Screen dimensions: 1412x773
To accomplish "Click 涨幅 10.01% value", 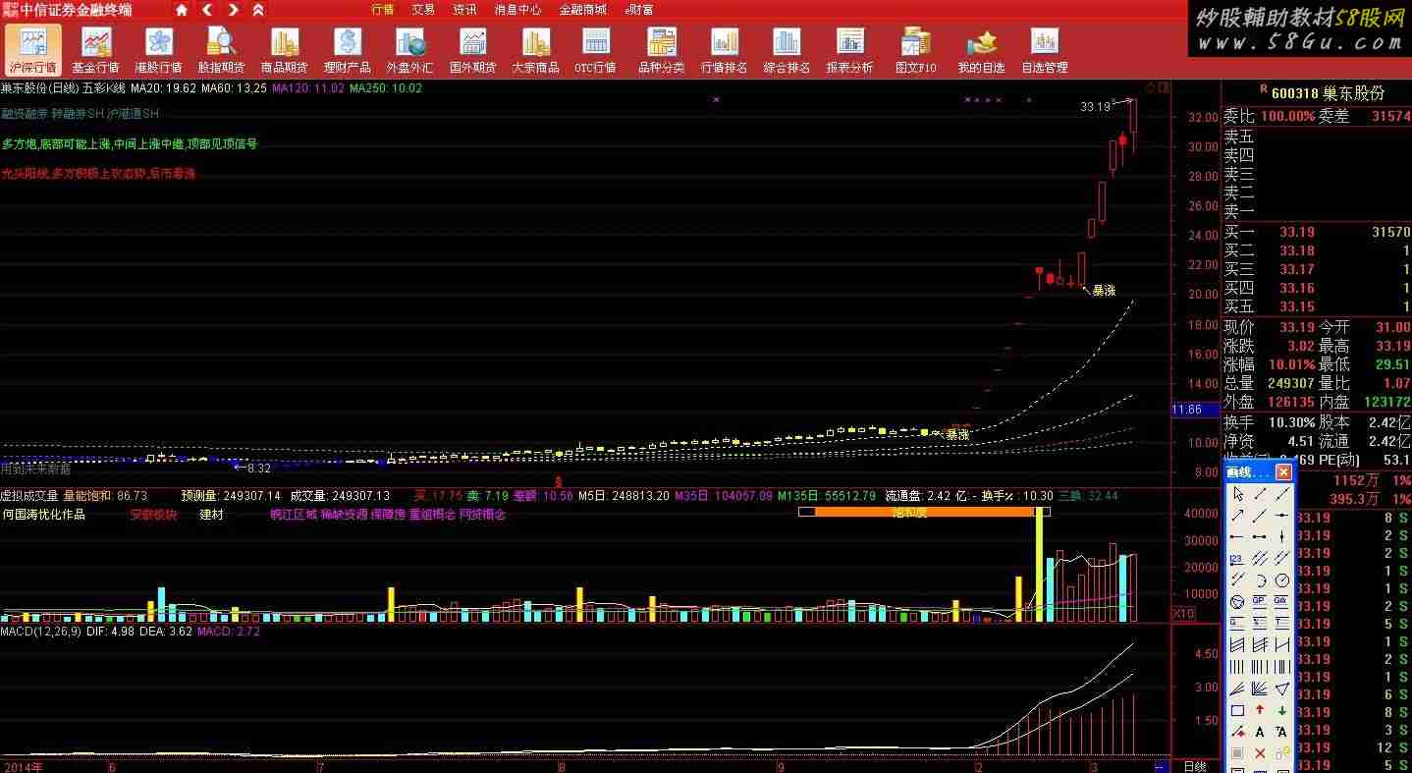I will pyautogui.click(x=1292, y=364).
